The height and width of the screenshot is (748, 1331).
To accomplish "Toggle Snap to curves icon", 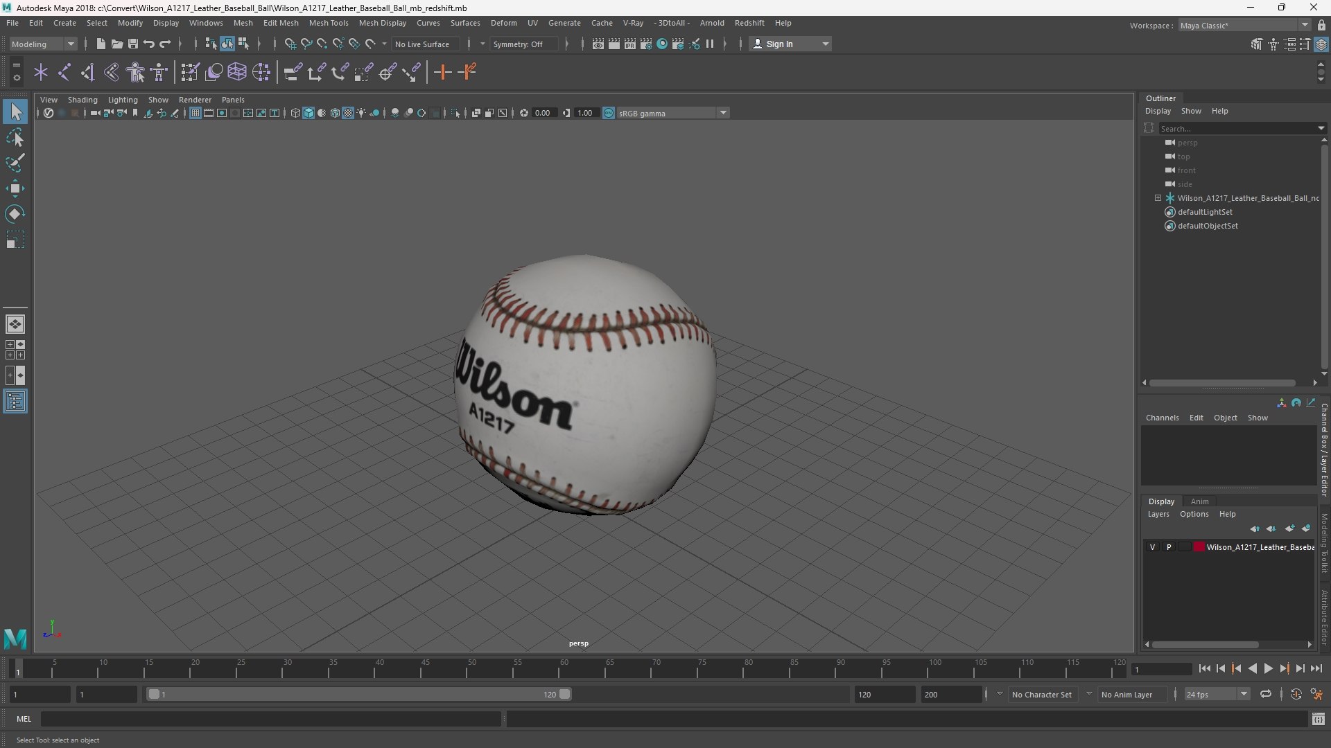I will point(306,44).
